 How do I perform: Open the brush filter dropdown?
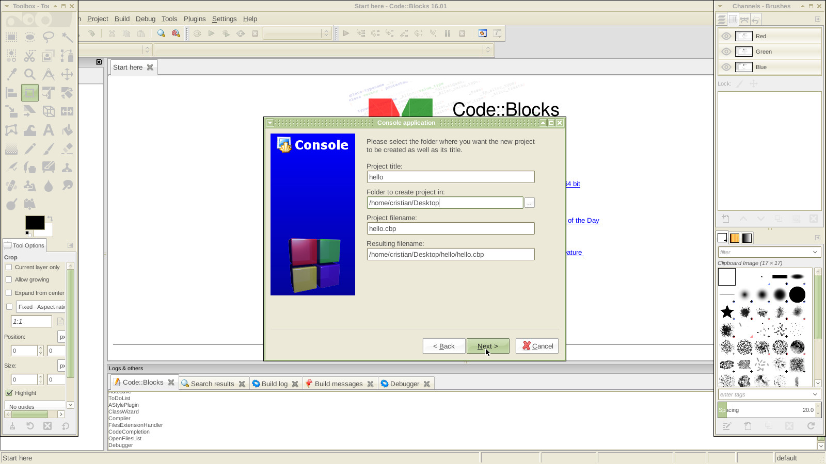click(x=815, y=252)
